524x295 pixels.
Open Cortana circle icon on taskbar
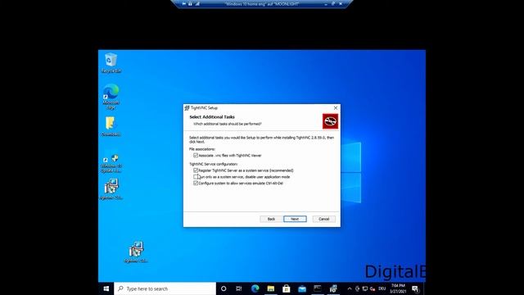point(224,288)
